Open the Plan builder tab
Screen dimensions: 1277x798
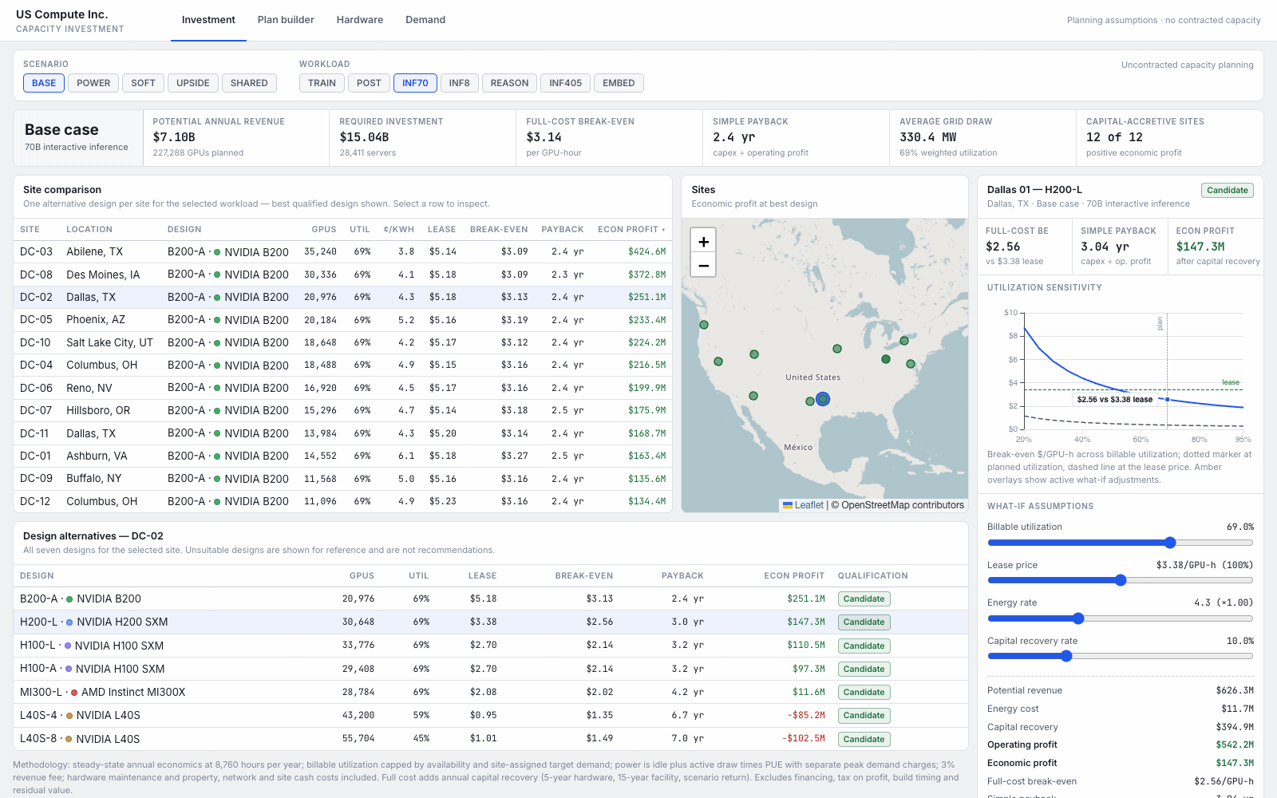pyautogui.click(x=286, y=20)
